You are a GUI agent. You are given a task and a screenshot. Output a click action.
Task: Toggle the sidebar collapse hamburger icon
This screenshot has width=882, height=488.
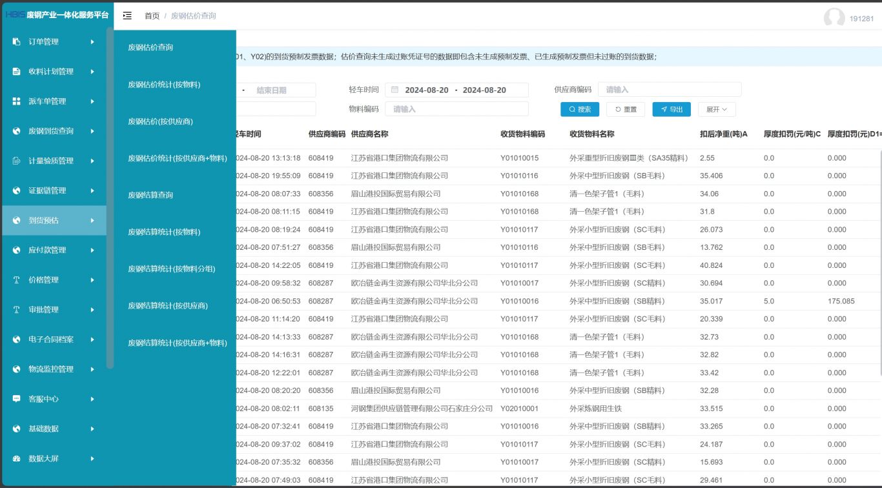click(x=127, y=15)
